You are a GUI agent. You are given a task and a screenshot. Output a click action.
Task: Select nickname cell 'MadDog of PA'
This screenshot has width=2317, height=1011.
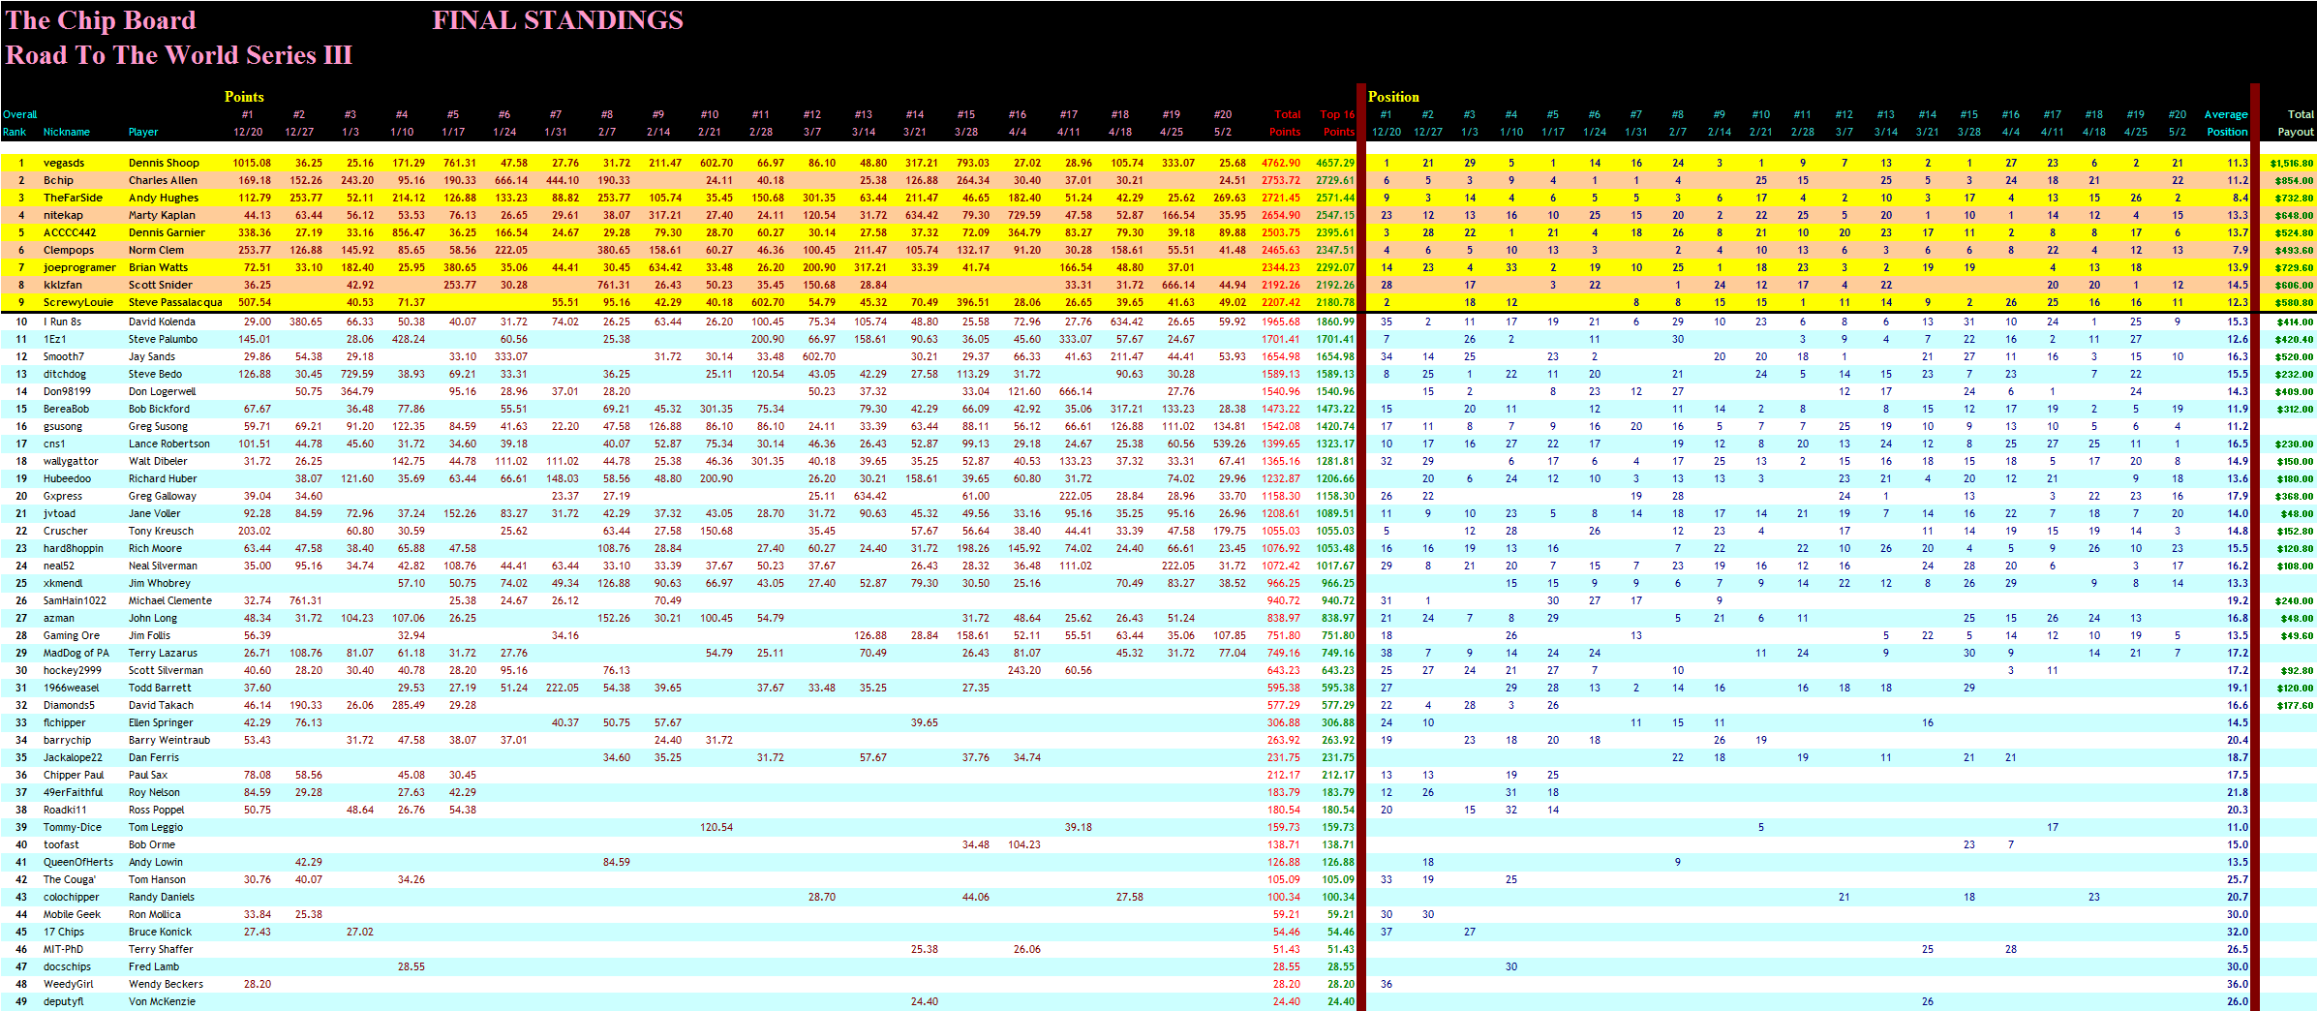(76, 654)
